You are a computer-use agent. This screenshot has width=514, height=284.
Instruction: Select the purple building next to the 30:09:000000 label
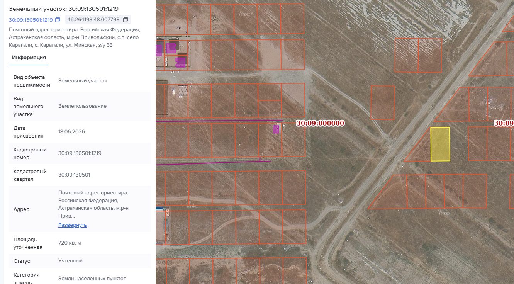pos(276,129)
